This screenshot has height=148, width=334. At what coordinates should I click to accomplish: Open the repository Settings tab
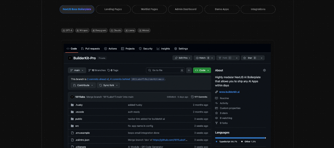coord(181,49)
